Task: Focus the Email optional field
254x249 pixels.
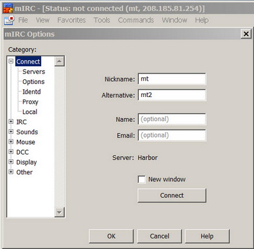Action: pyautogui.click(x=172, y=135)
